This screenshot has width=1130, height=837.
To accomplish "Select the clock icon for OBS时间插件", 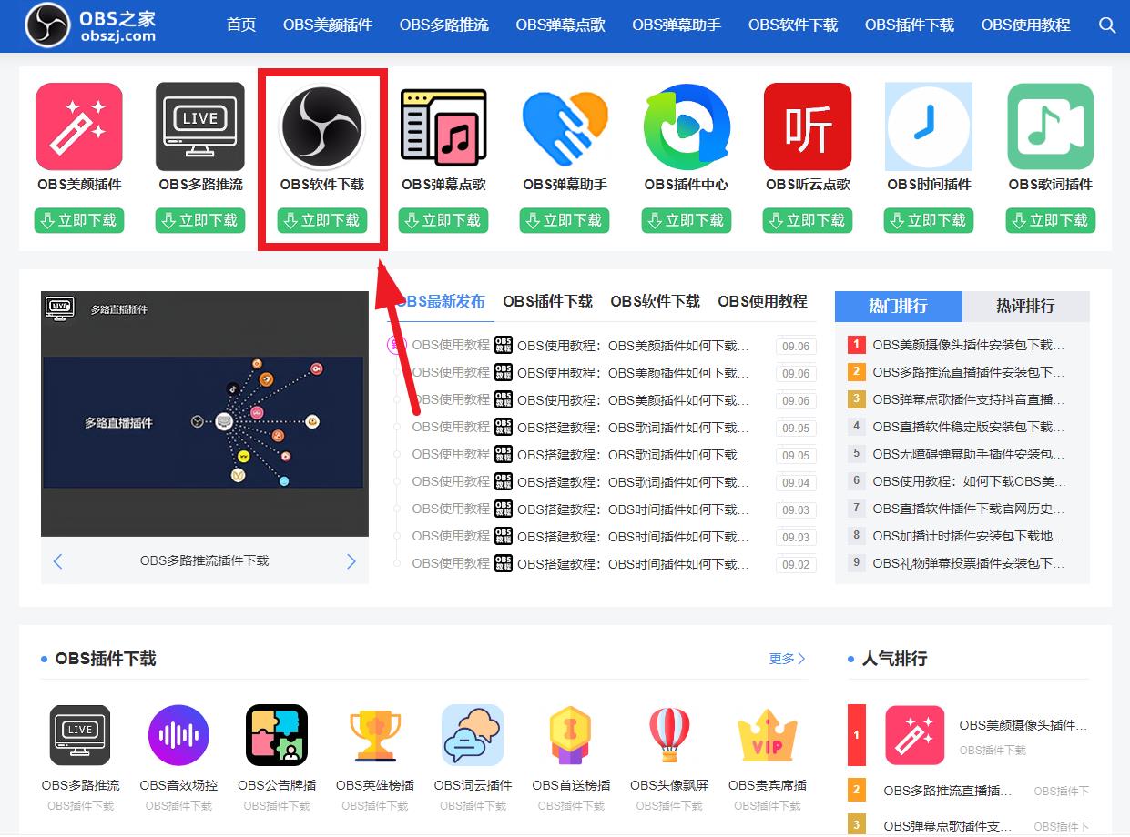I will (x=928, y=126).
